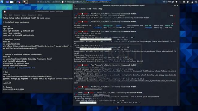Click 'venv/bin/activate' in the terminal source command

tap(93, 89)
